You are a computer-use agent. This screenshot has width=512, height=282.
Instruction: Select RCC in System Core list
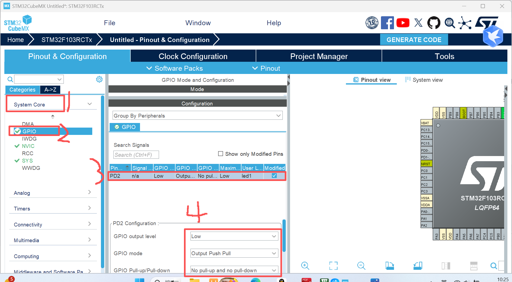[28, 153]
